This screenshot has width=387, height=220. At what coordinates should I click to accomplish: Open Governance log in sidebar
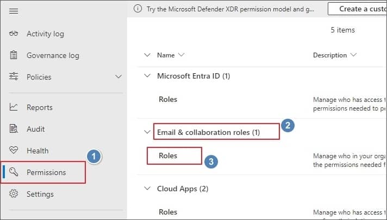click(53, 55)
